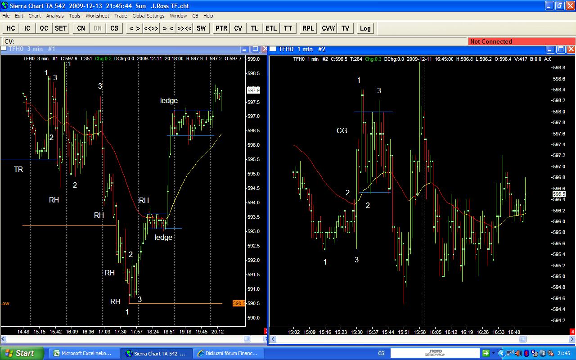Click the 597.9 price marker on 3 min chart
Viewport: 576px width, 360px height.
pyautogui.click(x=253, y=90)
